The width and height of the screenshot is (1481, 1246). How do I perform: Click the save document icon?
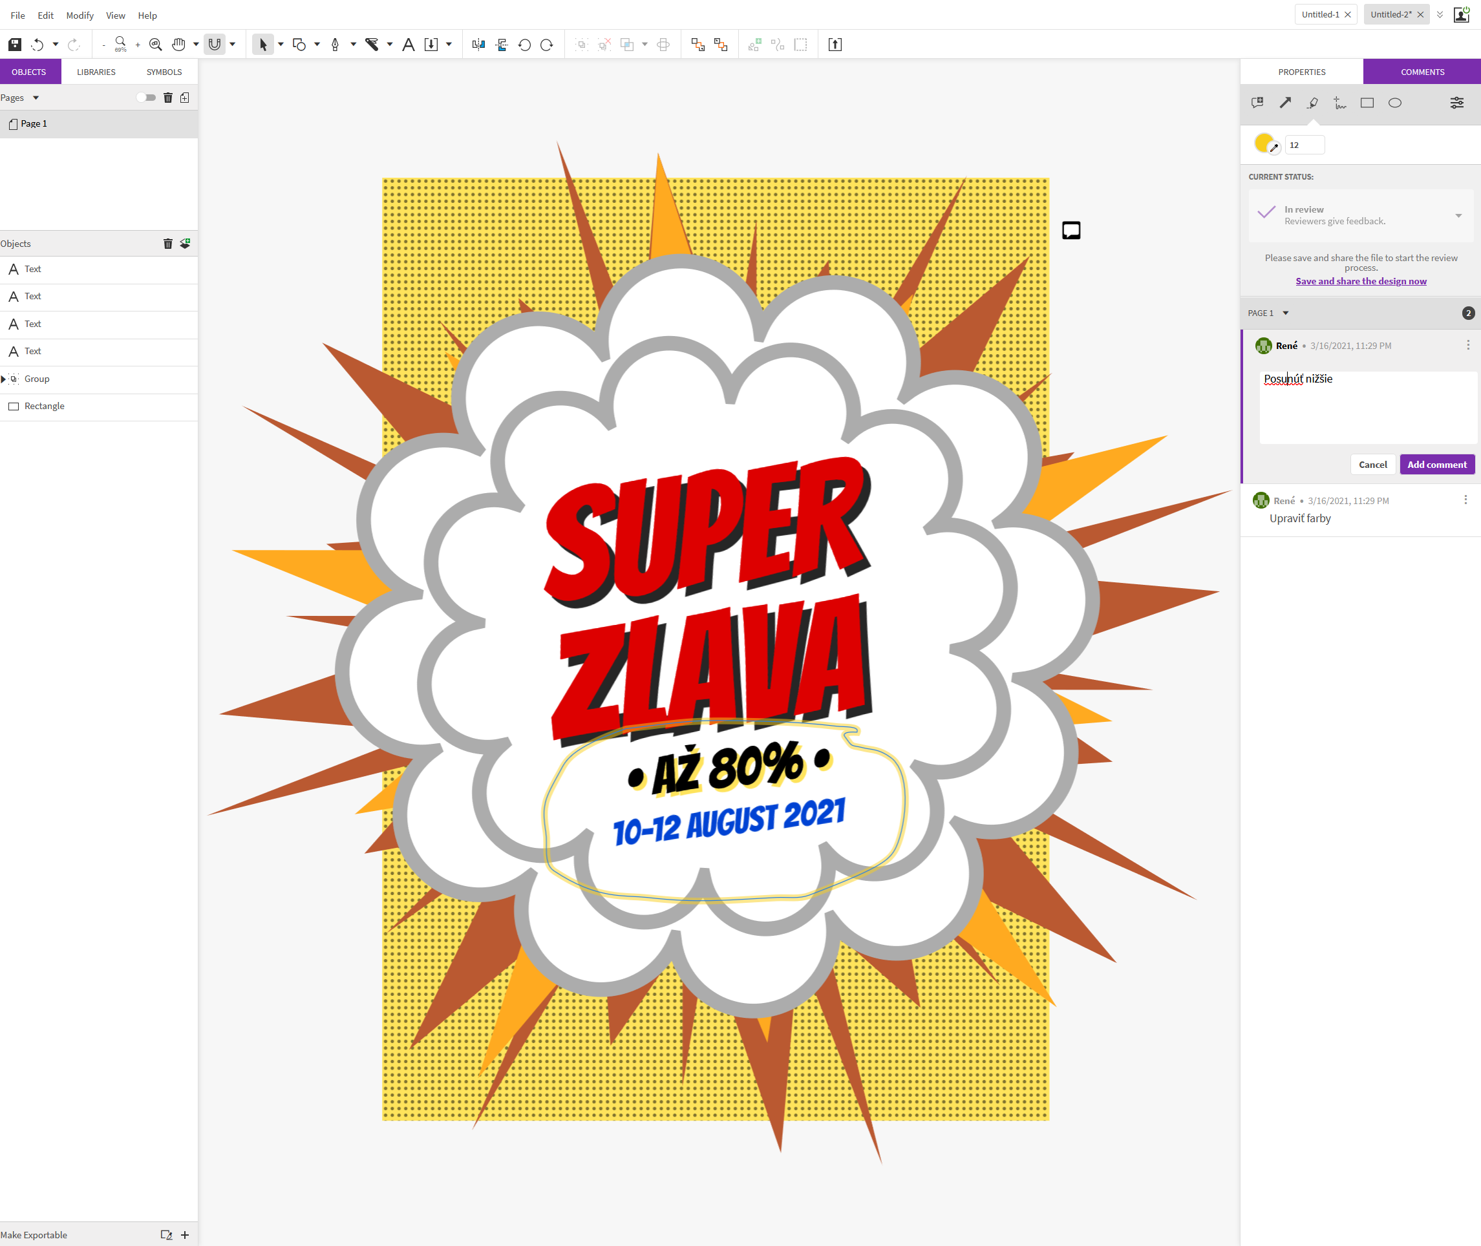coord(15,45)
